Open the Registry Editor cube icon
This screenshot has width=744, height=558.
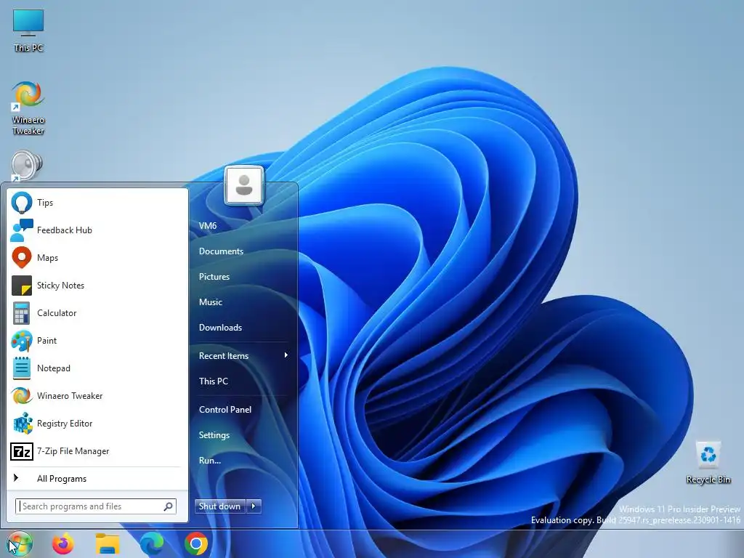[x=22, y=424]
